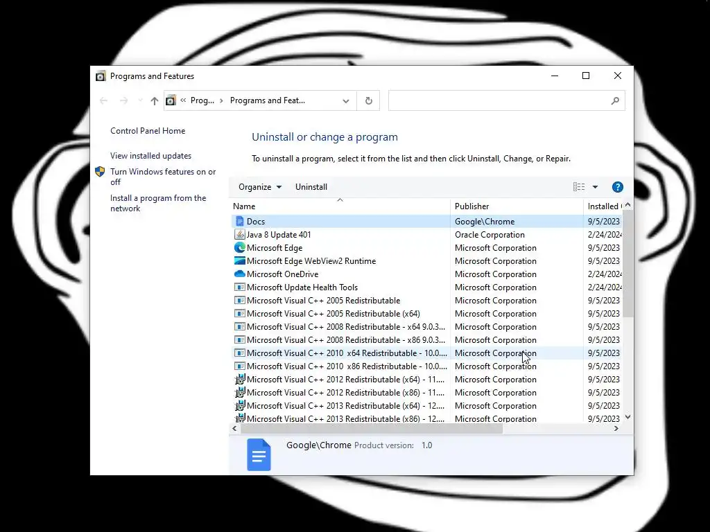Open the help question mark icon

[x=617, y=187]
